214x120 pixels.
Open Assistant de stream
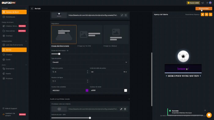pyautogui.click(x=14, y=115)
